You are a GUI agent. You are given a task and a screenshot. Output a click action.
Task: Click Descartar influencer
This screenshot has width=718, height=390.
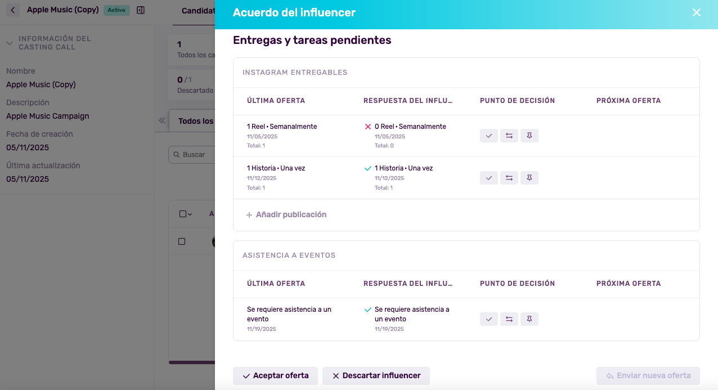click(376, 375)
